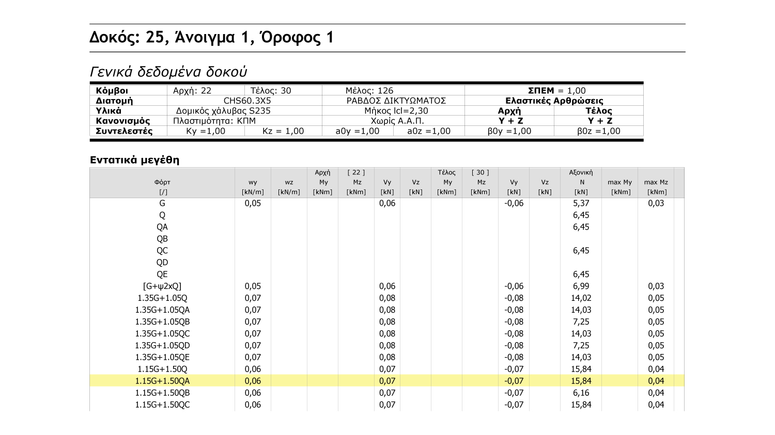Screen dimensions: 775x435
Task: Click the ΣΠΕΜ = 1,00 value
Action: click(x=556, y=91)
